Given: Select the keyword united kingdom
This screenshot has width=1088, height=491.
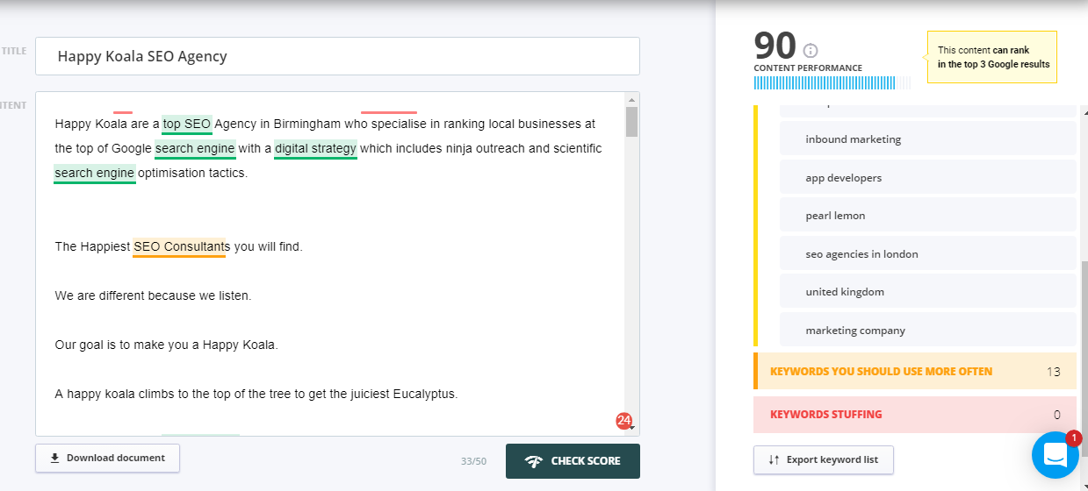Looking at the screenshot, I should (928, 292).
